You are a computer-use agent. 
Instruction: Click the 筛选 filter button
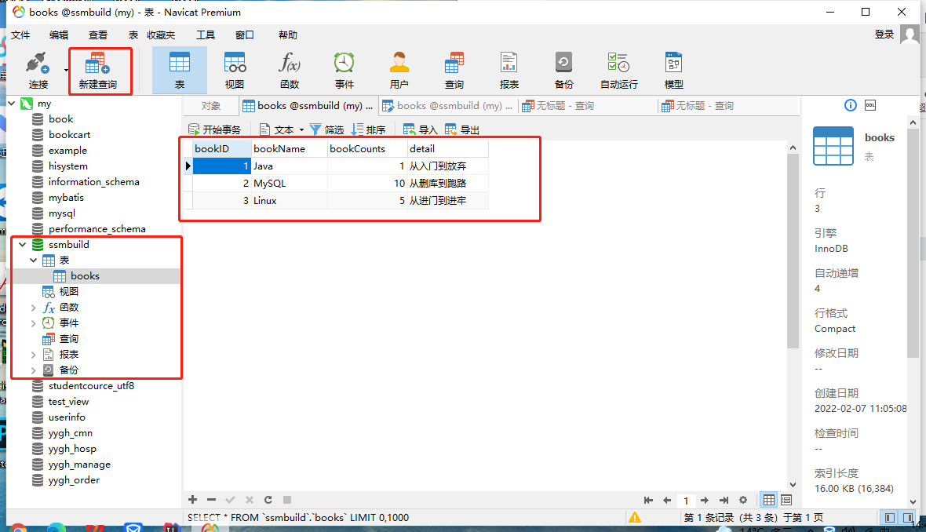point(326,129)
